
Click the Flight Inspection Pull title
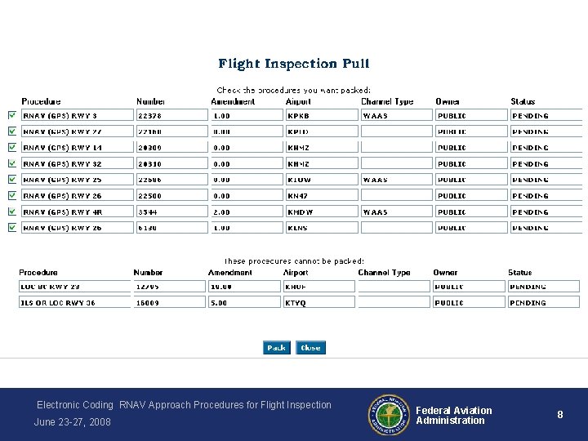coord(294,64)
